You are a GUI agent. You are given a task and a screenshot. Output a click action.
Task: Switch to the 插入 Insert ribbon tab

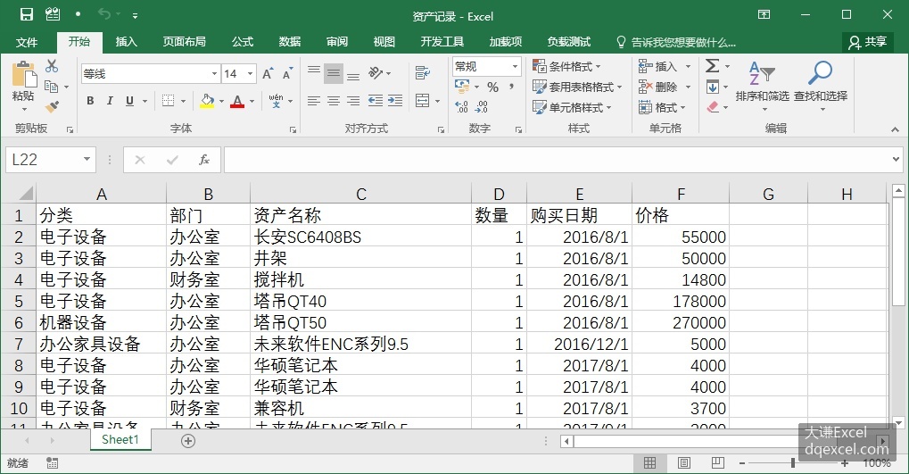[x=127, y=42]
